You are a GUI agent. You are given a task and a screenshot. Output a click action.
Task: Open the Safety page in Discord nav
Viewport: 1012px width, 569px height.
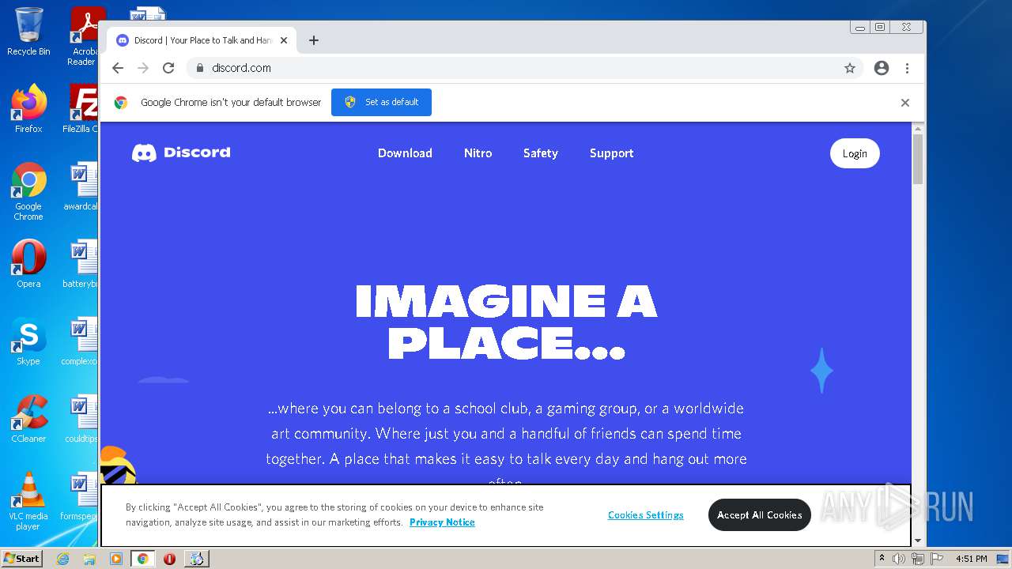pos(541,153)
